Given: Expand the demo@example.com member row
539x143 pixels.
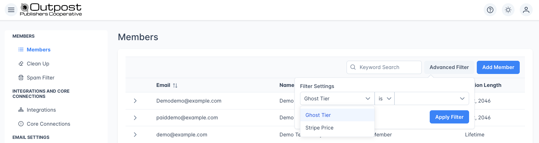Looking at the screenshot, I should [135, 134].
